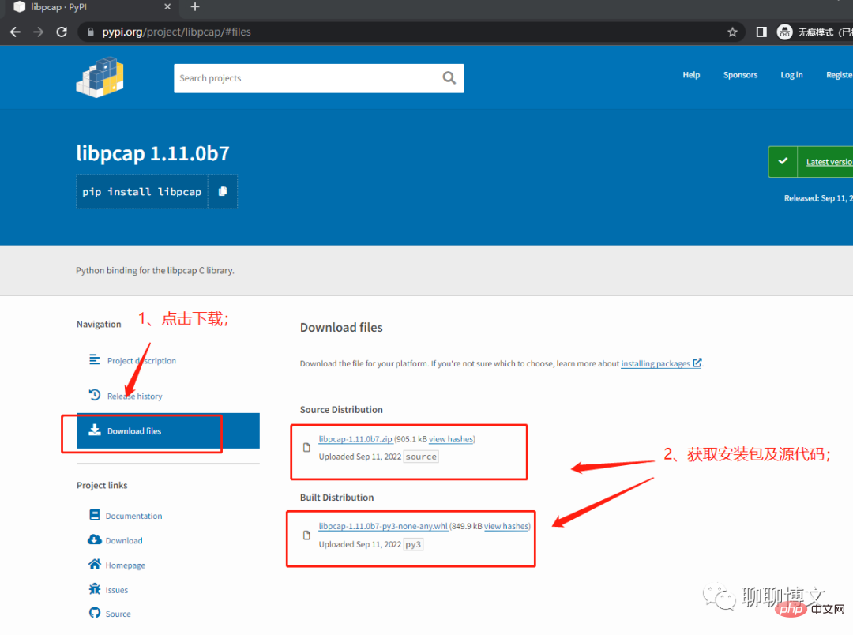Open Project description tab
The width and height of the screenshot is (853, 635).
[x=141, y=361]
